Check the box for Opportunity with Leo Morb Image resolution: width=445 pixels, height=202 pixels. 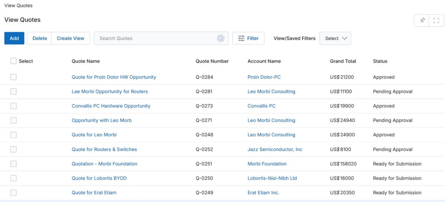[x=13, y=120]
